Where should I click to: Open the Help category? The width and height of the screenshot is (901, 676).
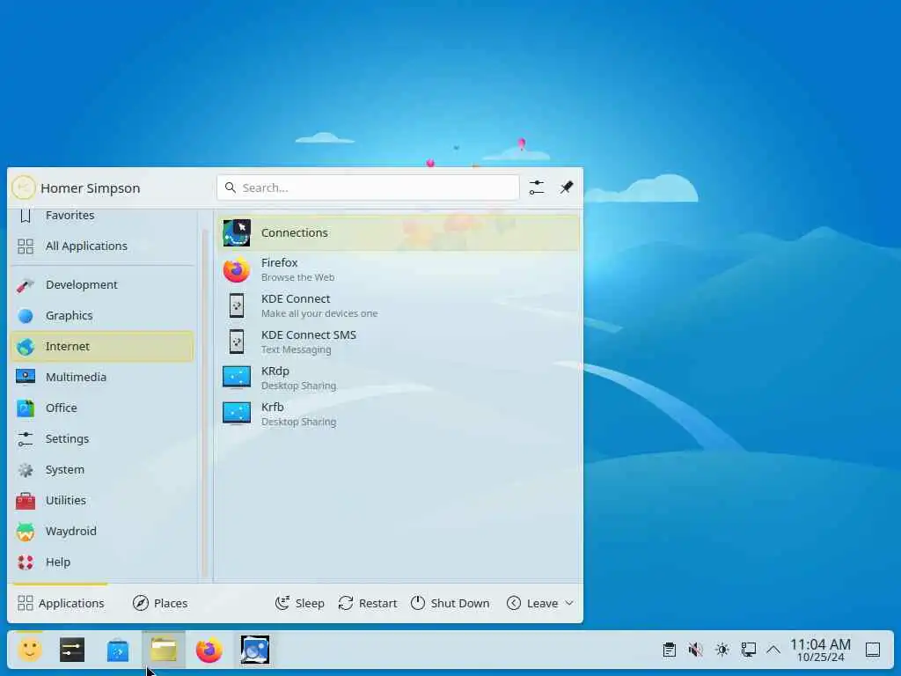pos(102,562)
